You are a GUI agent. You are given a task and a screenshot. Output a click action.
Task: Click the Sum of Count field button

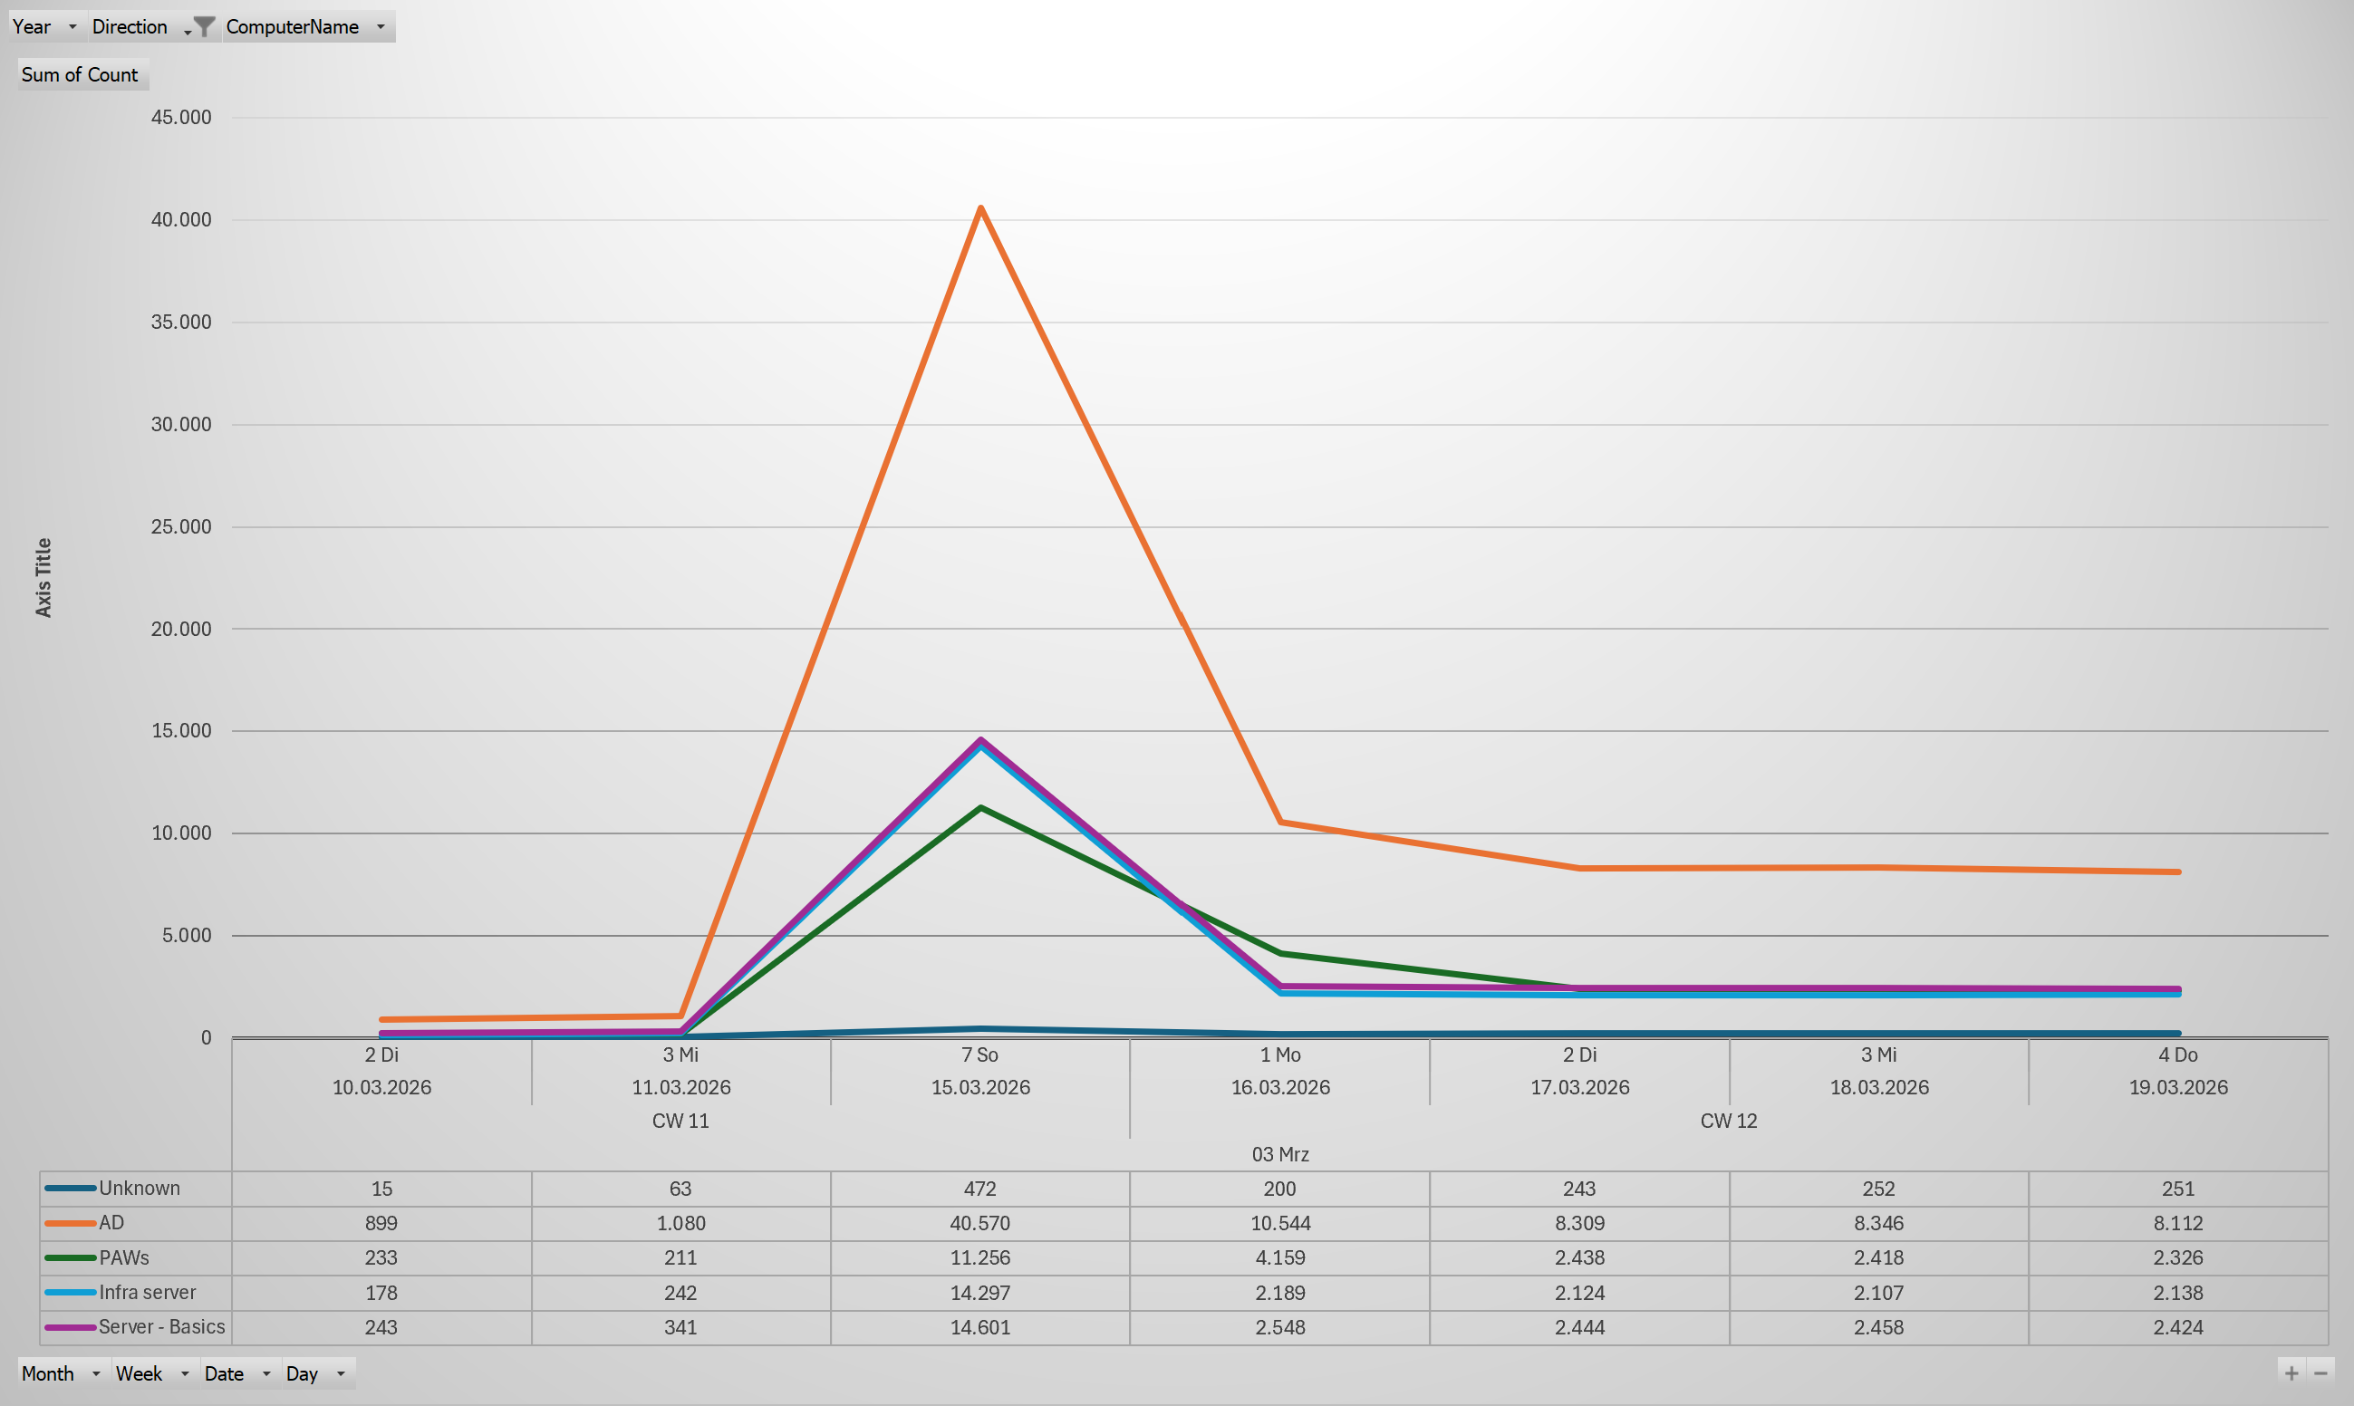point(81,74)
